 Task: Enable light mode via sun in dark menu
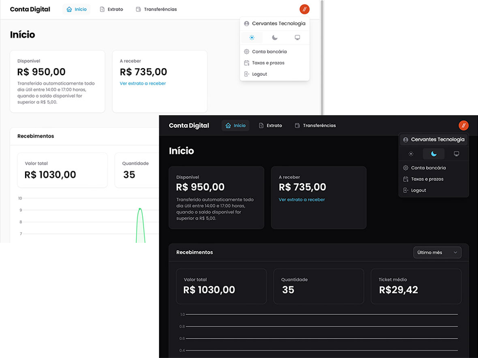coord(411,154)
